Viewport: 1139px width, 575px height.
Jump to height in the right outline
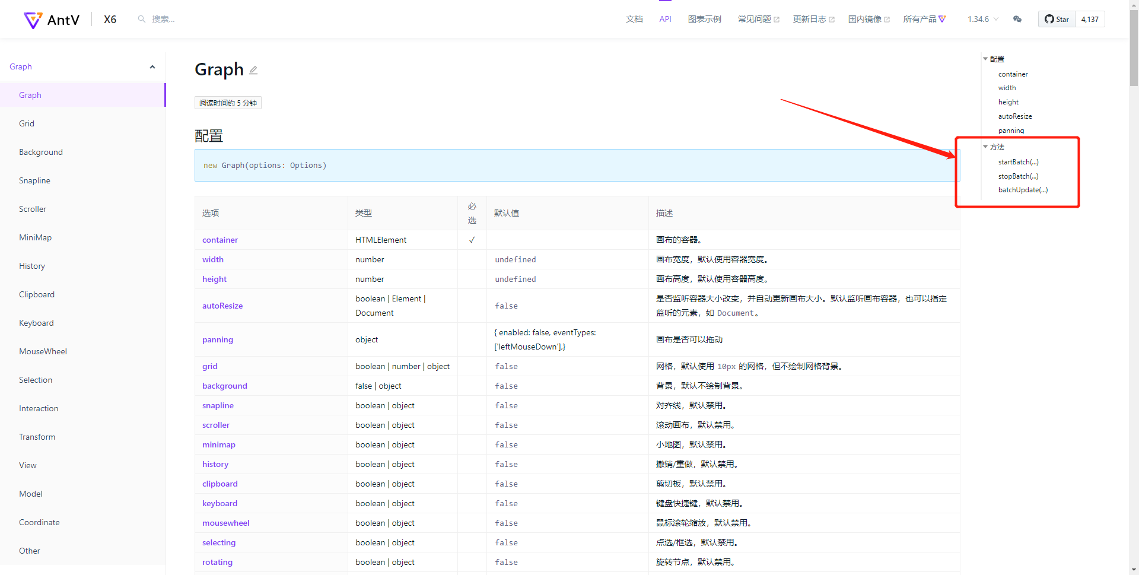(x=1008, y=102)
